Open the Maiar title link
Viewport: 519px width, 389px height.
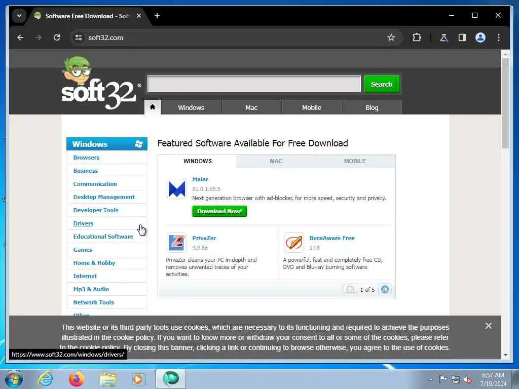tap(200, 179)
